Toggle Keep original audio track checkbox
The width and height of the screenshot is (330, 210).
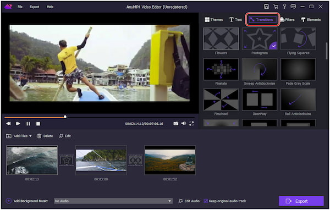(206, 201)
